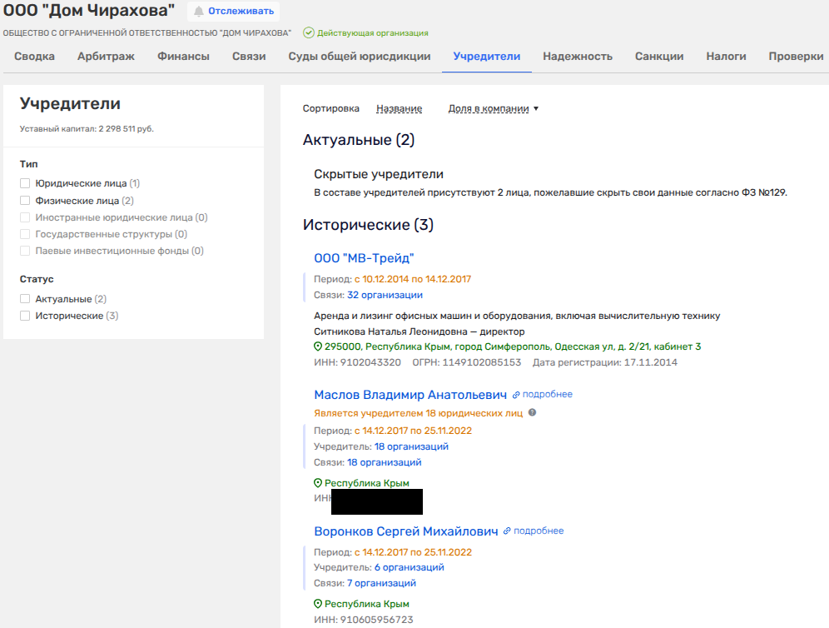Open the ООО "МВ-Трейд" company link
Screen dimensions: 829x628
[364, 258]
